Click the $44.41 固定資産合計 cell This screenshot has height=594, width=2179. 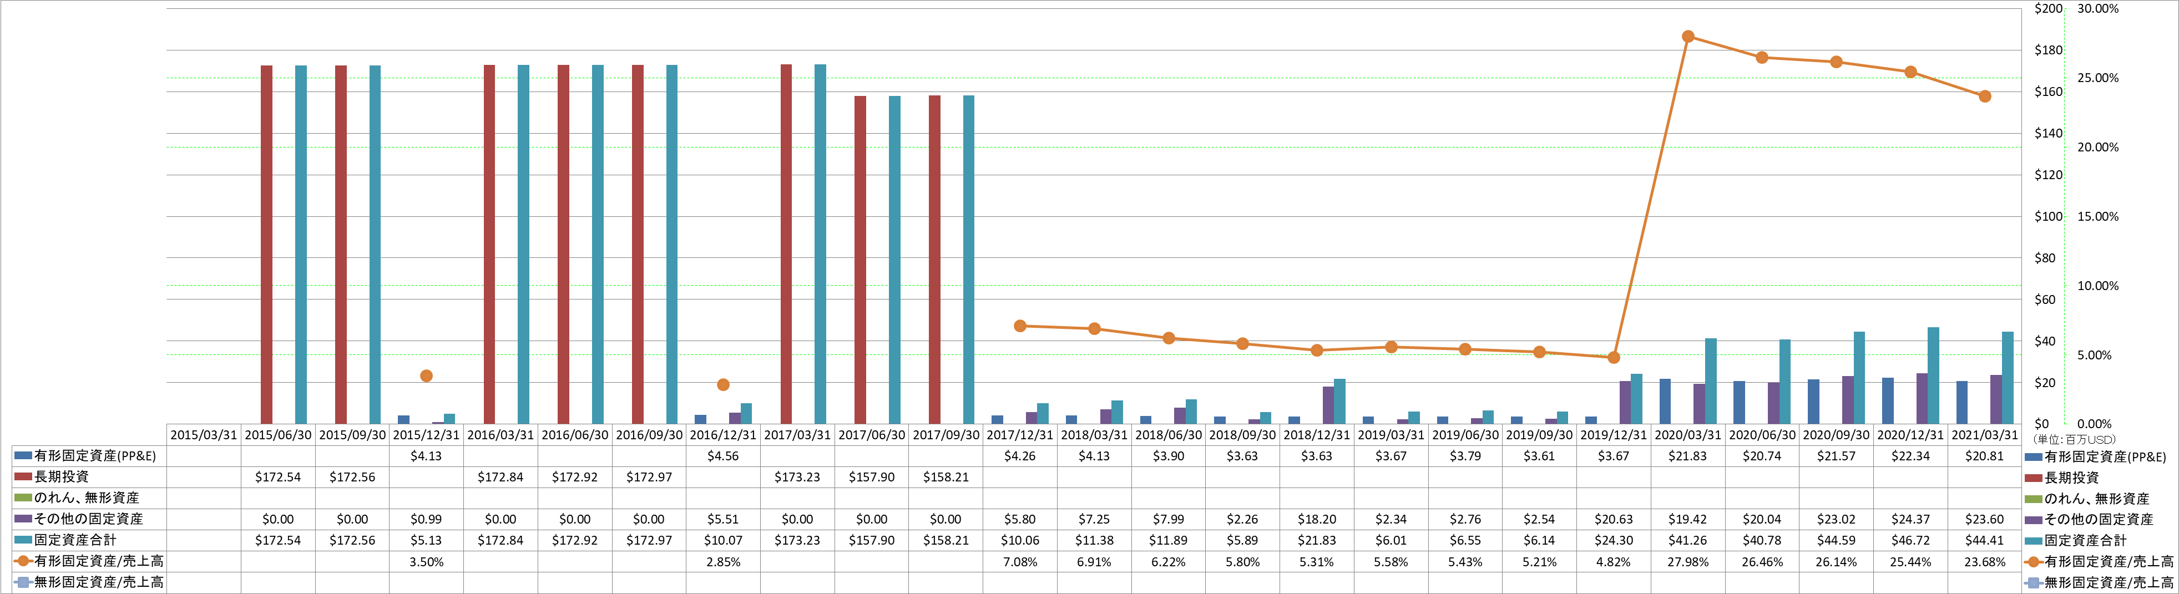click(x=1984, y=540)
